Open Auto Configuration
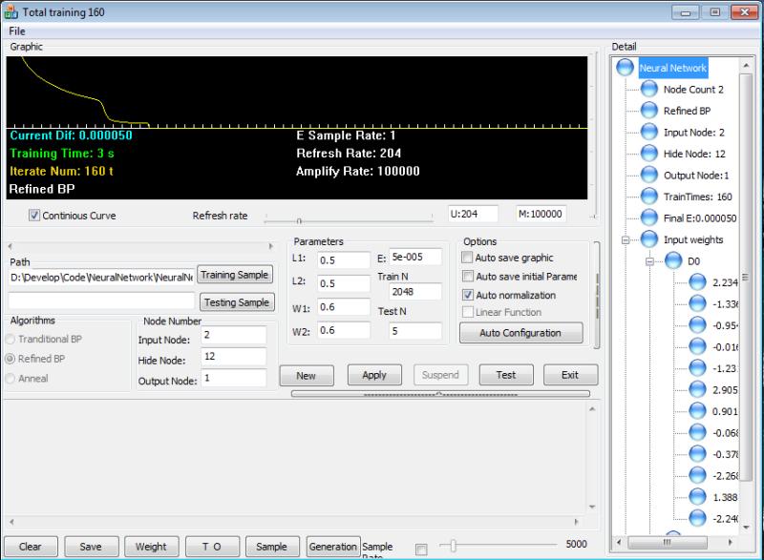 point(520,333)
